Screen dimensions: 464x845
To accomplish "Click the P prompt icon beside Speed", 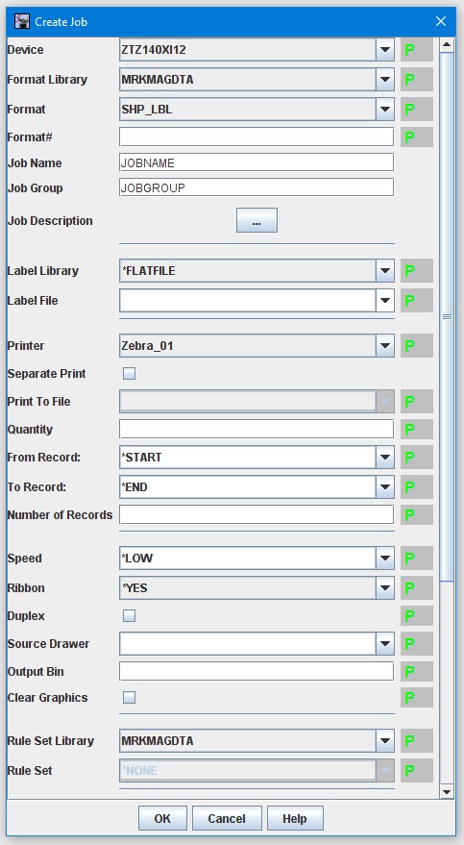I will click(x=417, y=559).
